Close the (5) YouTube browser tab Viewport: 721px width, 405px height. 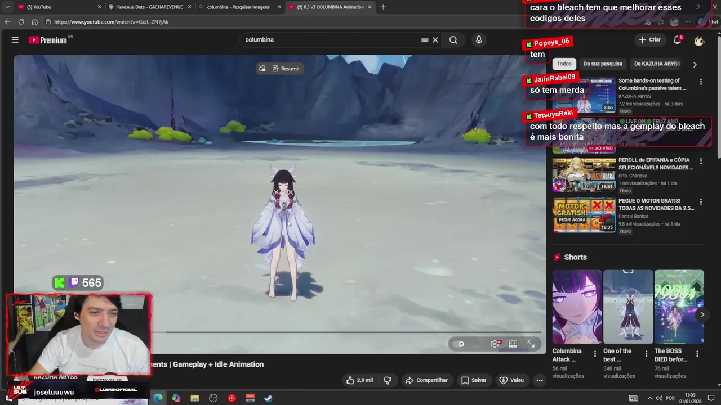[x=99, y=7]
